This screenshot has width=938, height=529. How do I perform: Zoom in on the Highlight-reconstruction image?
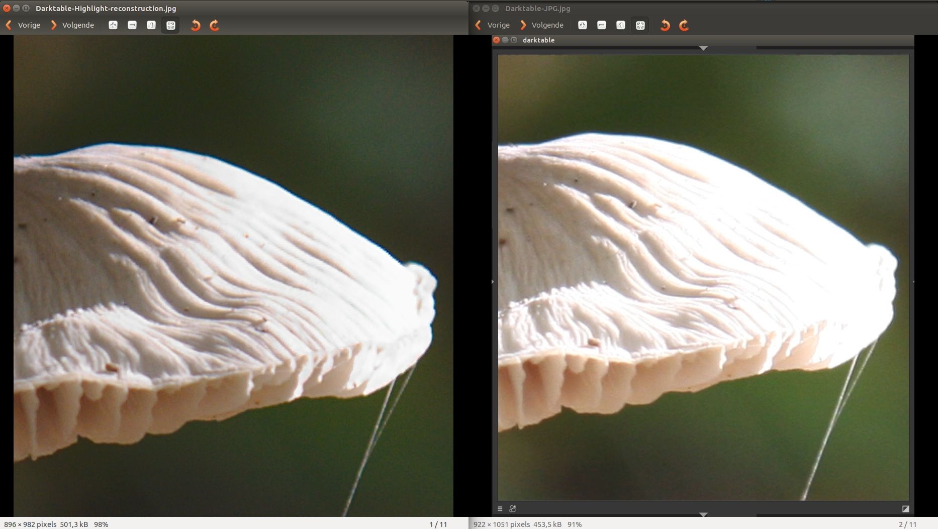113,25
